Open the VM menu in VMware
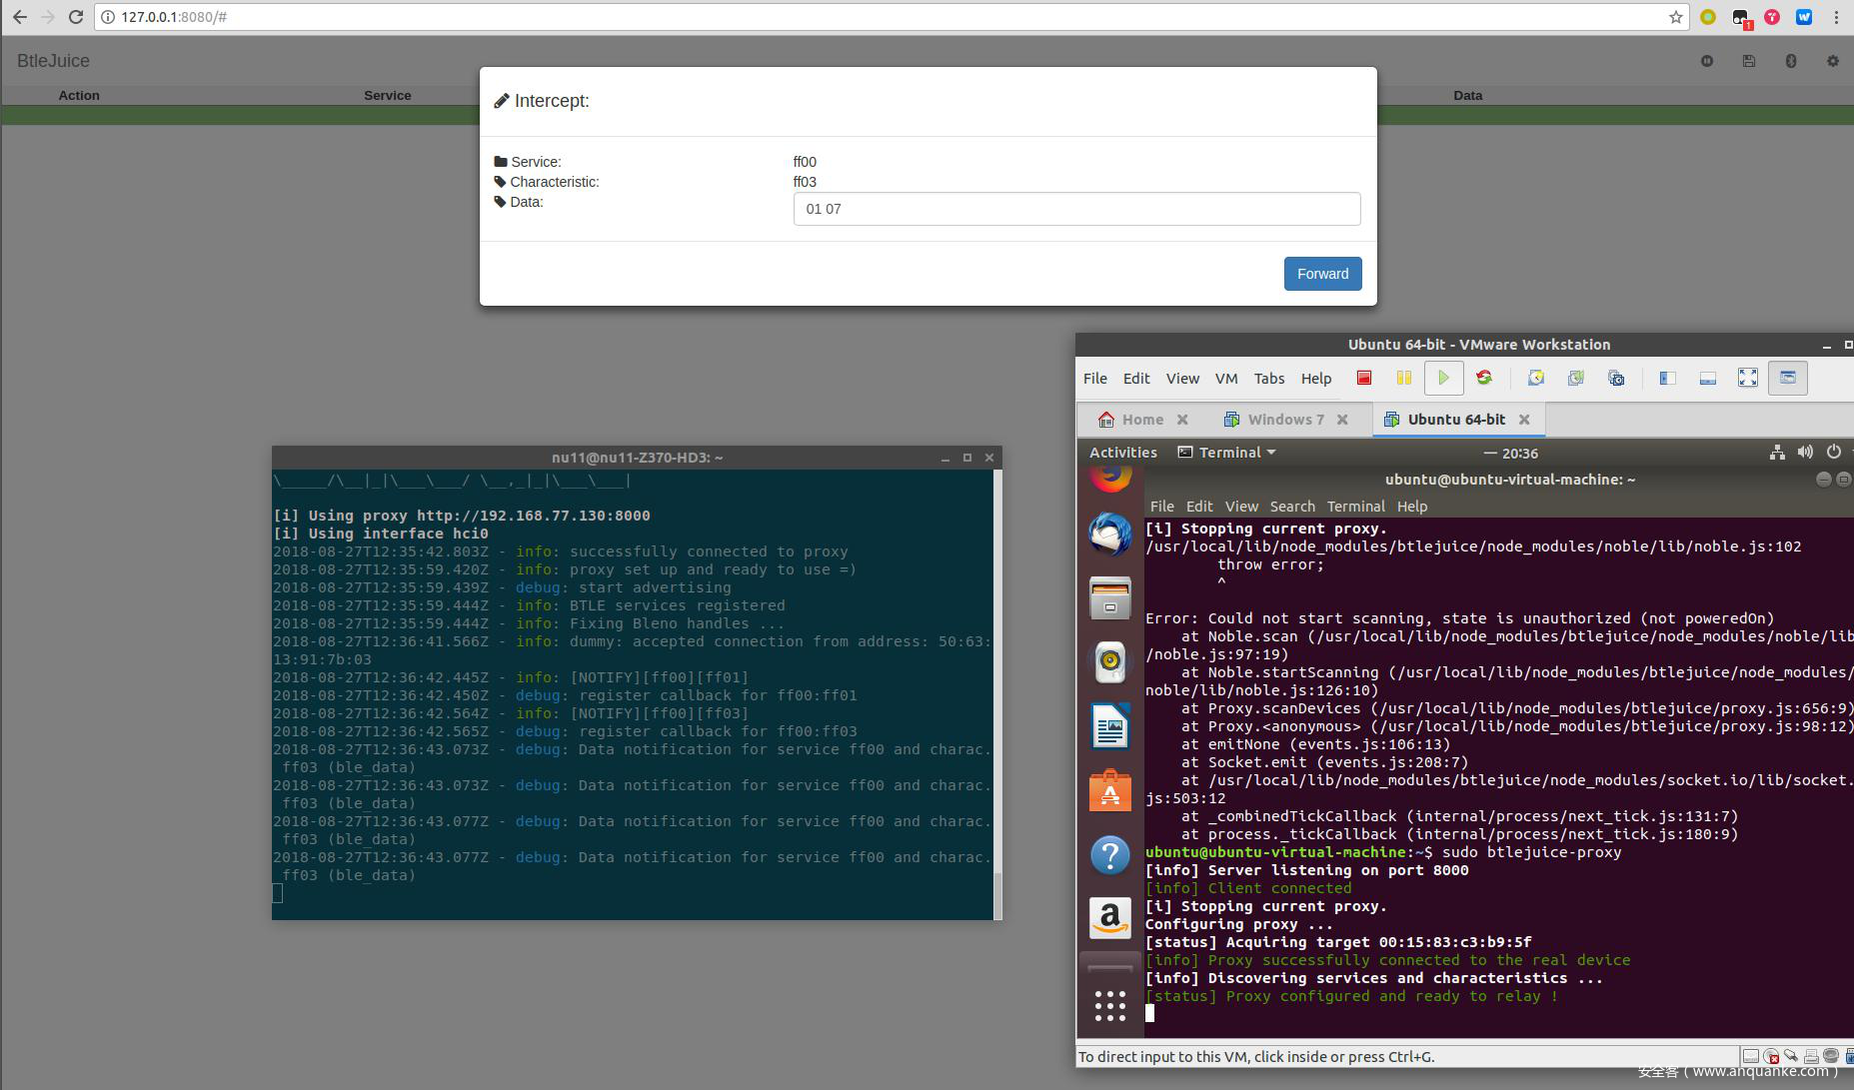This screenshot has height=1090, width=1854. 1225,379
